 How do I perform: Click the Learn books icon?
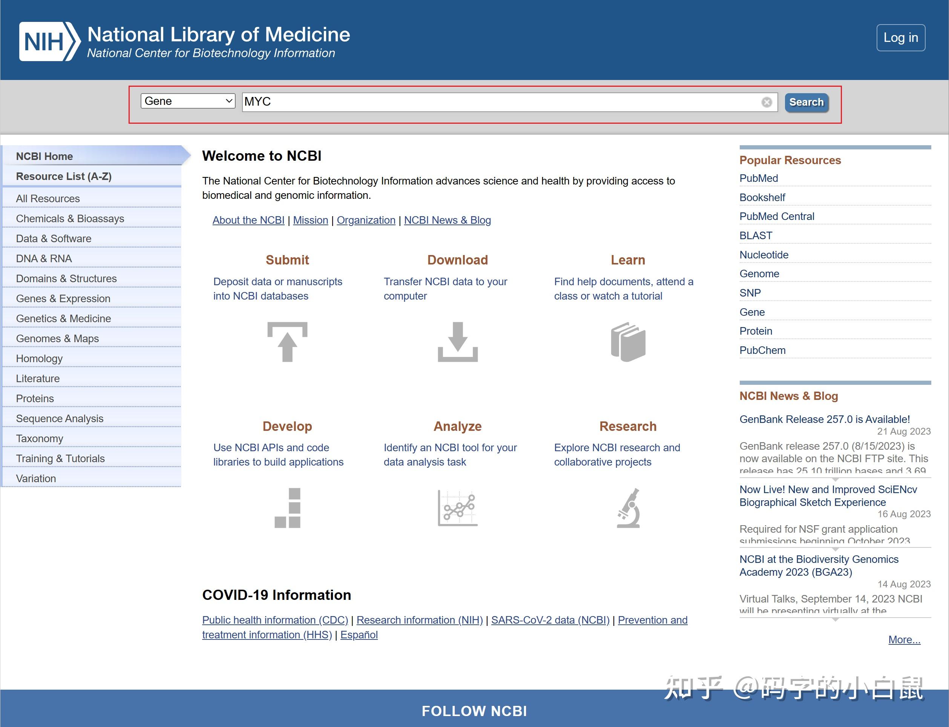[628, 342]
